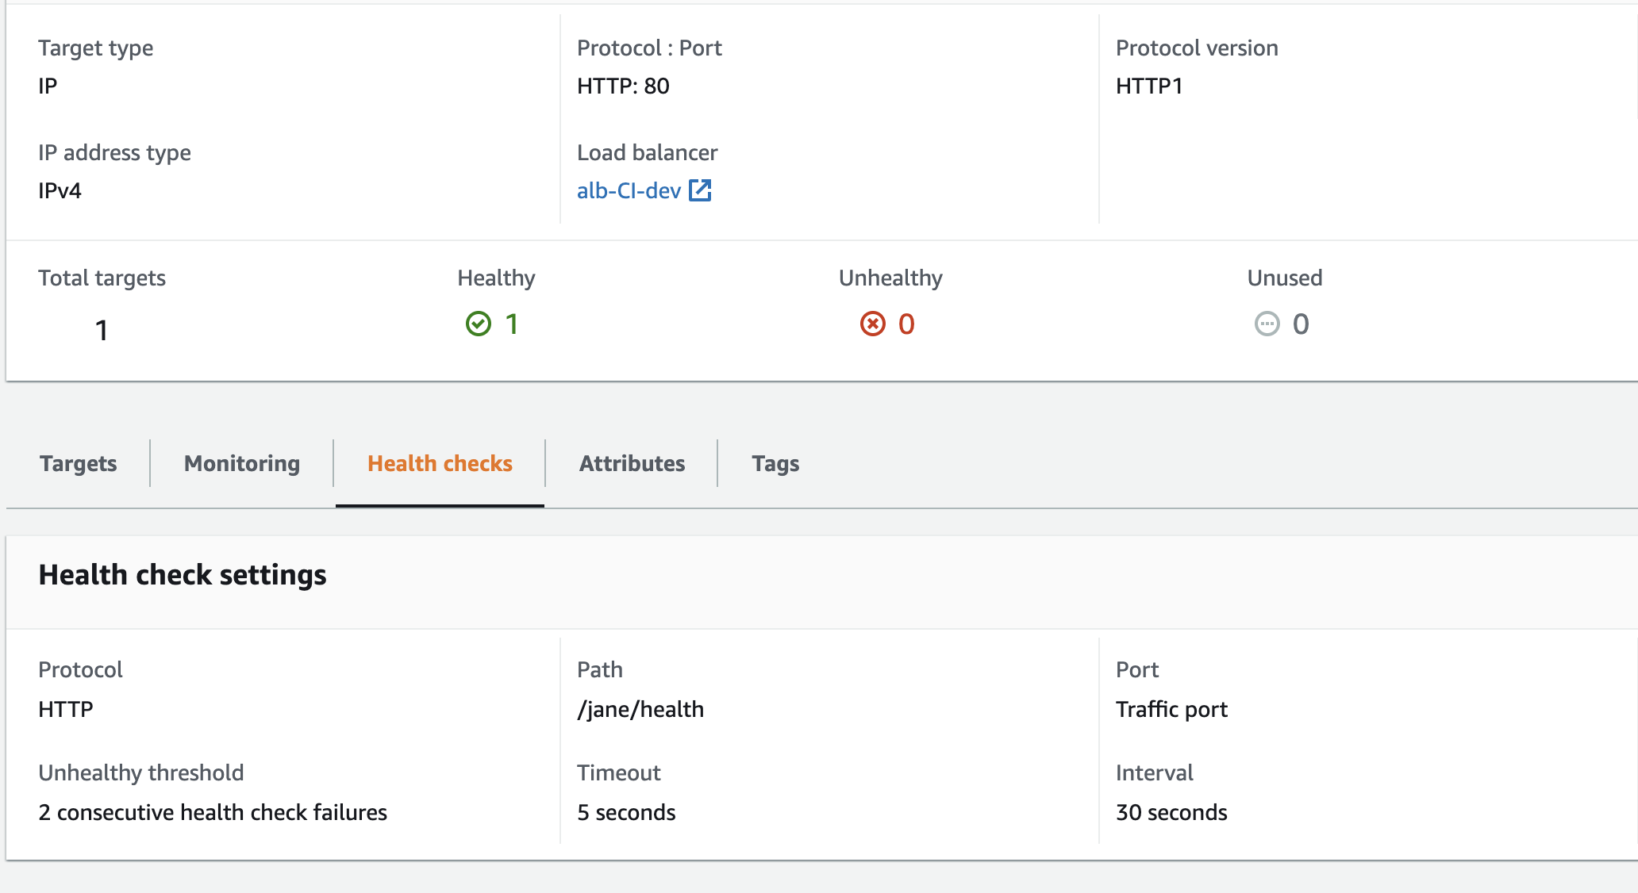Click the red unhealthy X icon

873,324
